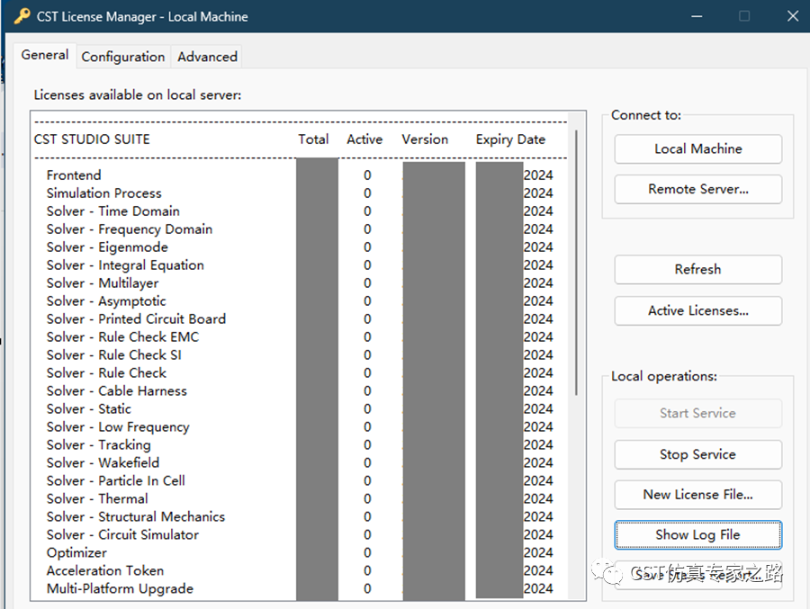Stop the license service
Image resolution: width=810 pixels, height=609 pixels.
click(697, 454)
